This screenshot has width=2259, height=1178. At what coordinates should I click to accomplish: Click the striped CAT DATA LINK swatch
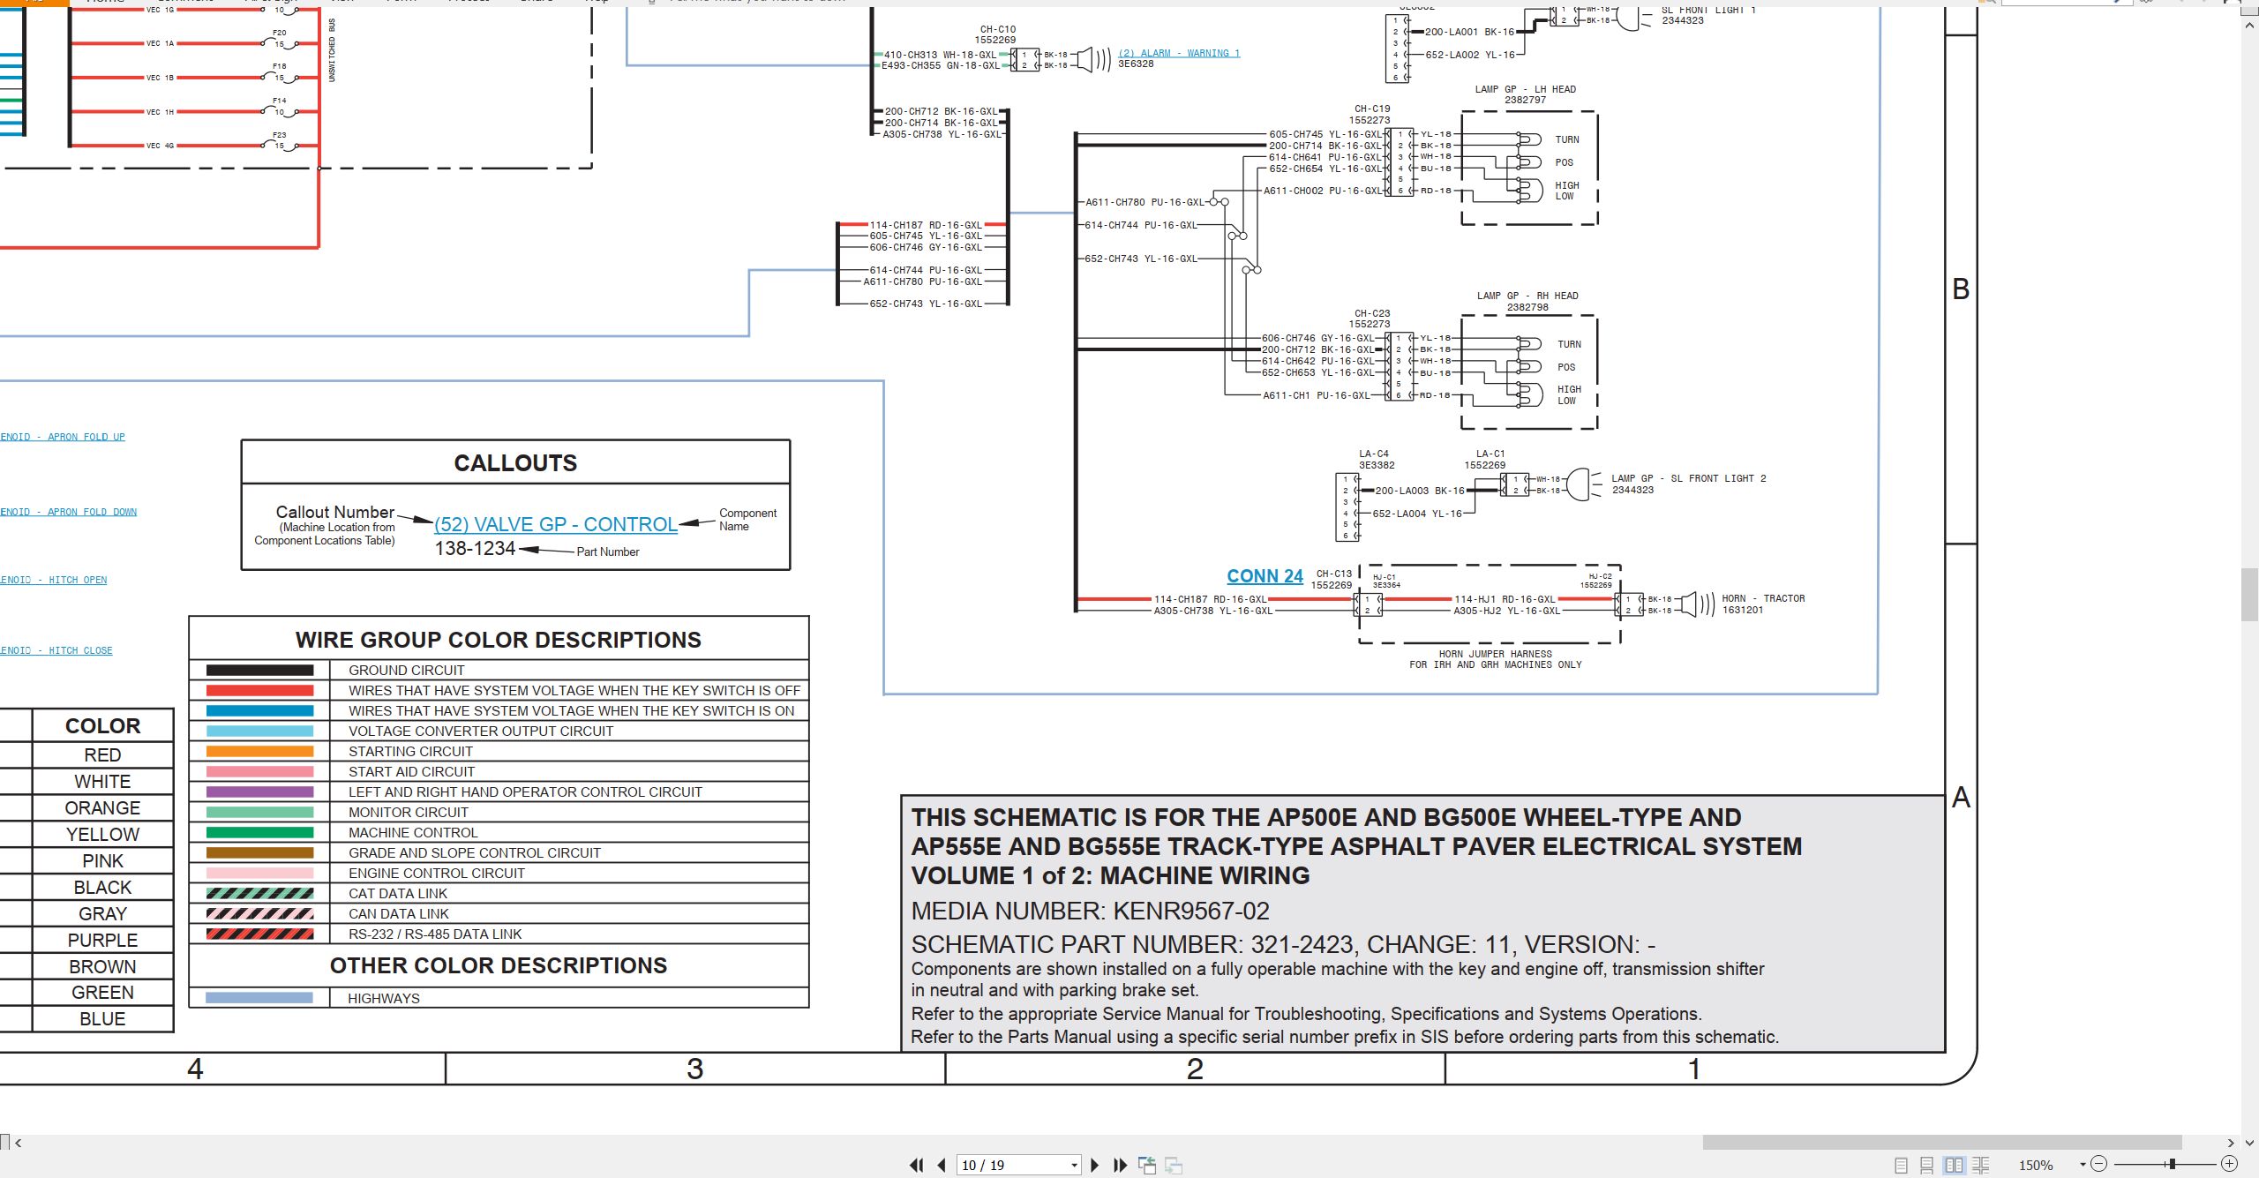pos(259,894)
